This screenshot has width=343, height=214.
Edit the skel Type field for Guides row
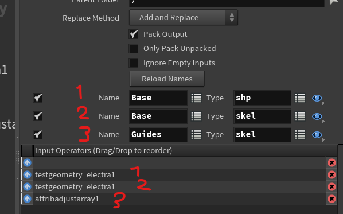pyautogui.click(x=262, y=135)
